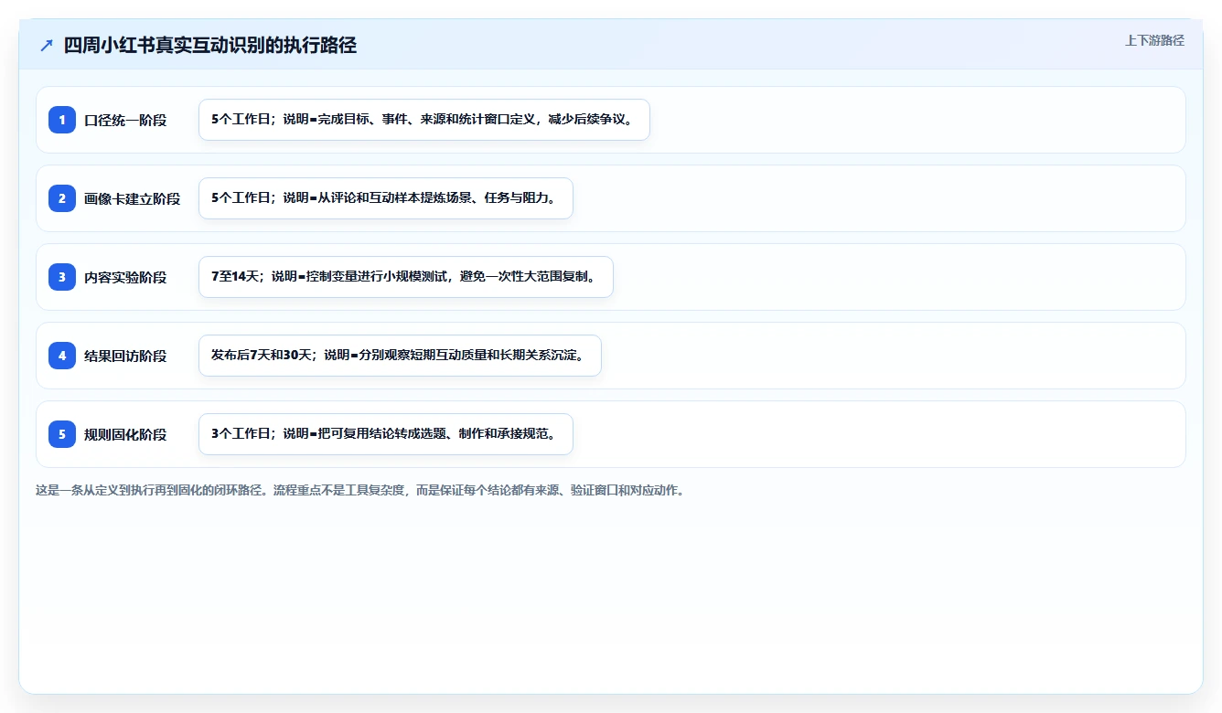Click the arrow icon beside the title

click(46, 45)
